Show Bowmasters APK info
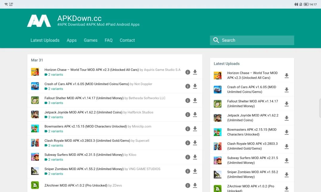Image resolution: width=321 pixels, height=192 pixels. point(188,129)
